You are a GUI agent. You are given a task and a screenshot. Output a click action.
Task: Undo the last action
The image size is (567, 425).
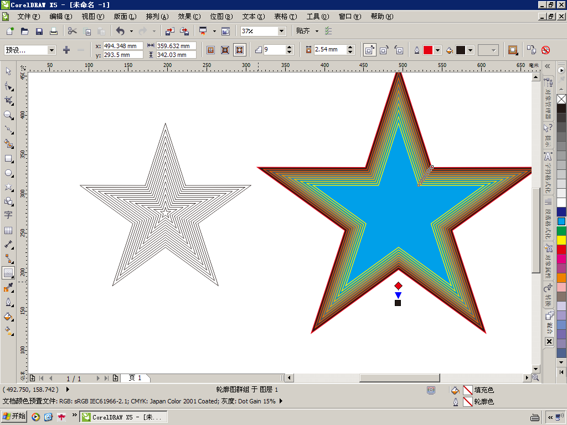tap(120, 31)
